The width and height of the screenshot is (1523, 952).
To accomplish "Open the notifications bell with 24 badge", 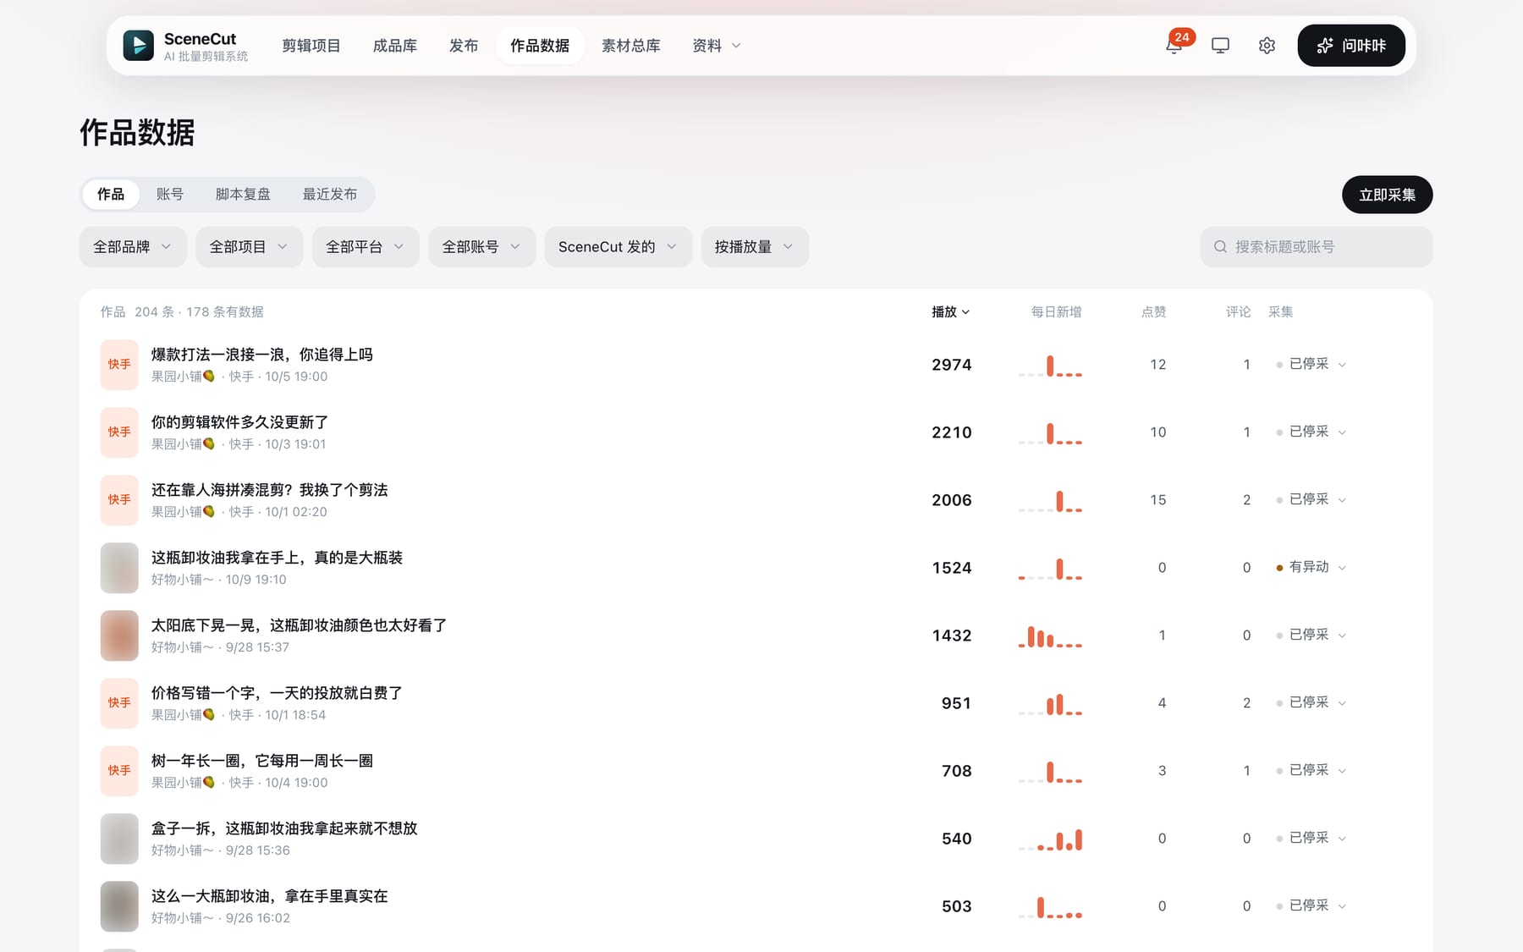I will [x=1174, y=46].
